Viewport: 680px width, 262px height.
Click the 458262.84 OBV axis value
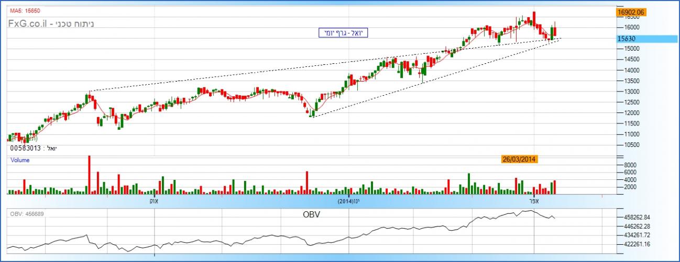click(632, 217)
